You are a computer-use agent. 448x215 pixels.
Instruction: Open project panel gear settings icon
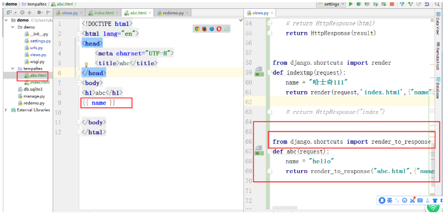[39, 13]
